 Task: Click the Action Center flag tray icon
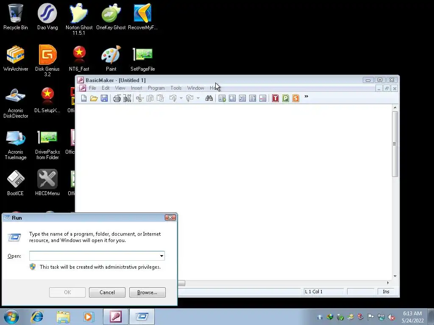[x=370, y=317]
